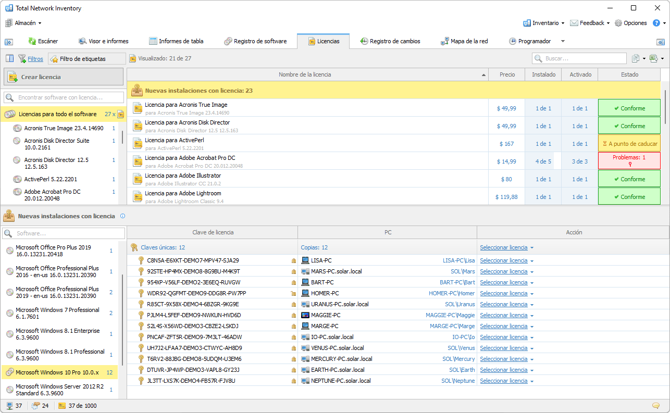Toggle the sidebar panel layout button

(10, 58)
